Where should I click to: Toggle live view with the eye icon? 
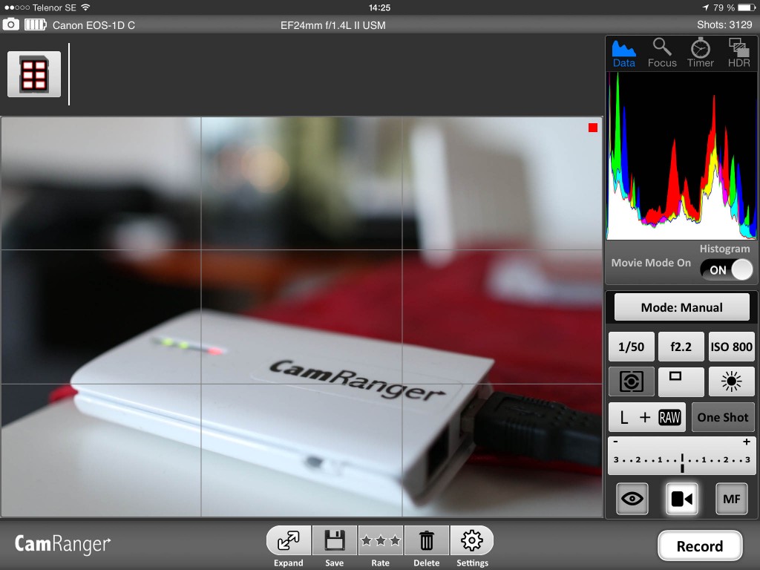(x=632, y=498)
